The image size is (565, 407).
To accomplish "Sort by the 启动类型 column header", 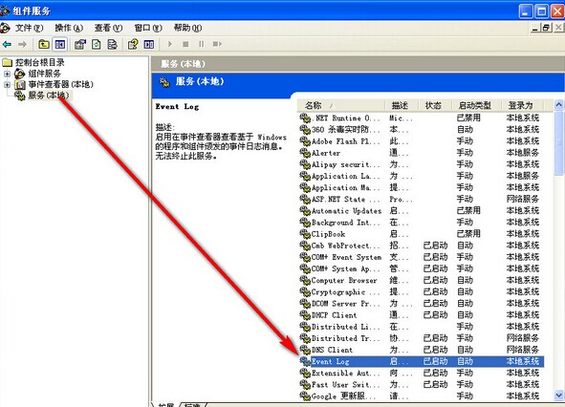I will (x=476, y=105).
